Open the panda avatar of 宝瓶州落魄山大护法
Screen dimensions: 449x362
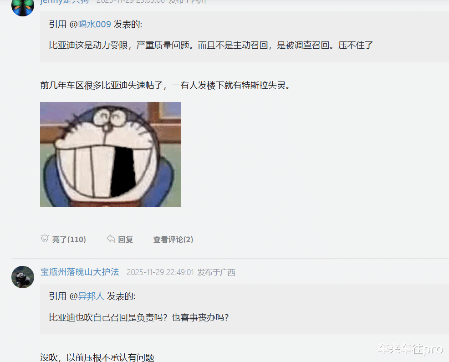pyautogui.click(x=23, y=277)
